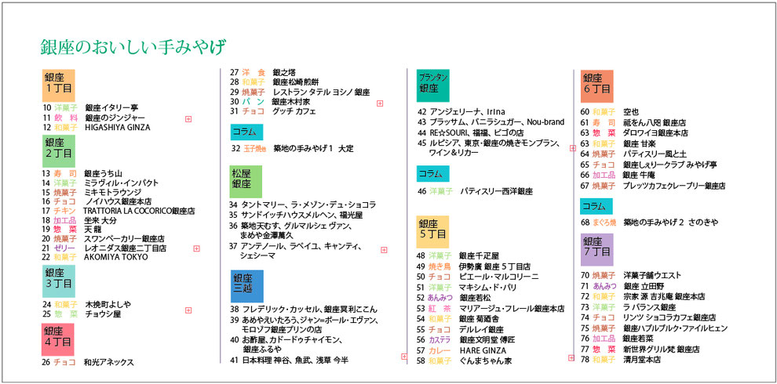
Task: Open the green 松屋銀座 section header
Action: (246, 182)
